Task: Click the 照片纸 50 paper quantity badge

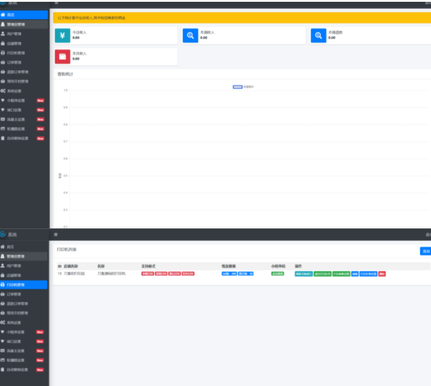Action: [x=246, y=273]
